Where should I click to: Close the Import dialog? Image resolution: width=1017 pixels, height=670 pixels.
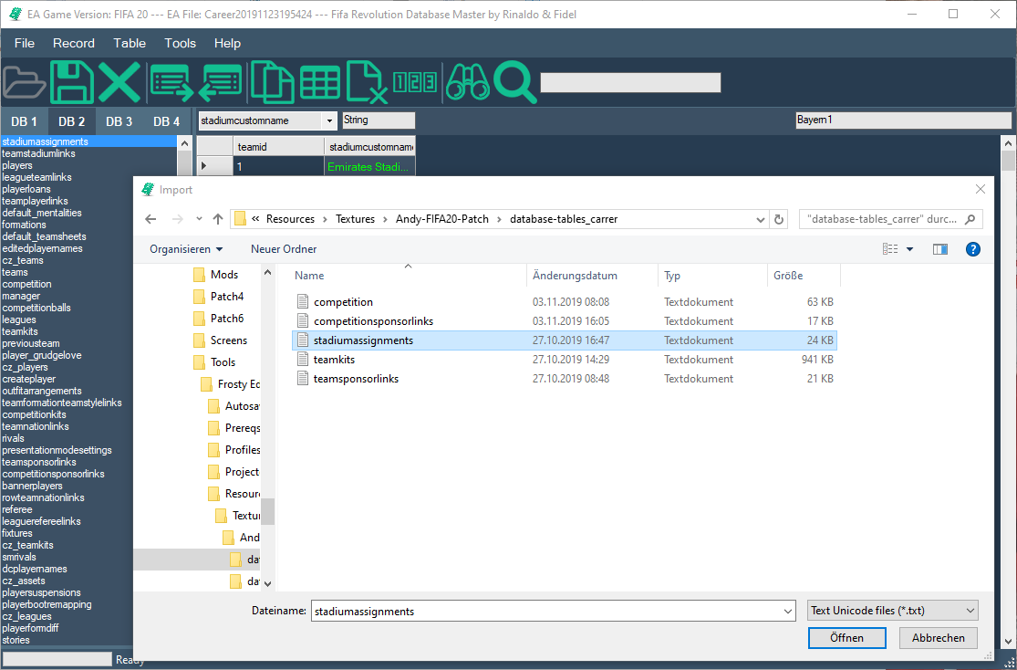click(x=980, y=189)
